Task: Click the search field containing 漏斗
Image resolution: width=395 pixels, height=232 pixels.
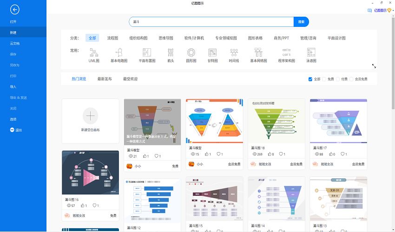Action: 211,22
